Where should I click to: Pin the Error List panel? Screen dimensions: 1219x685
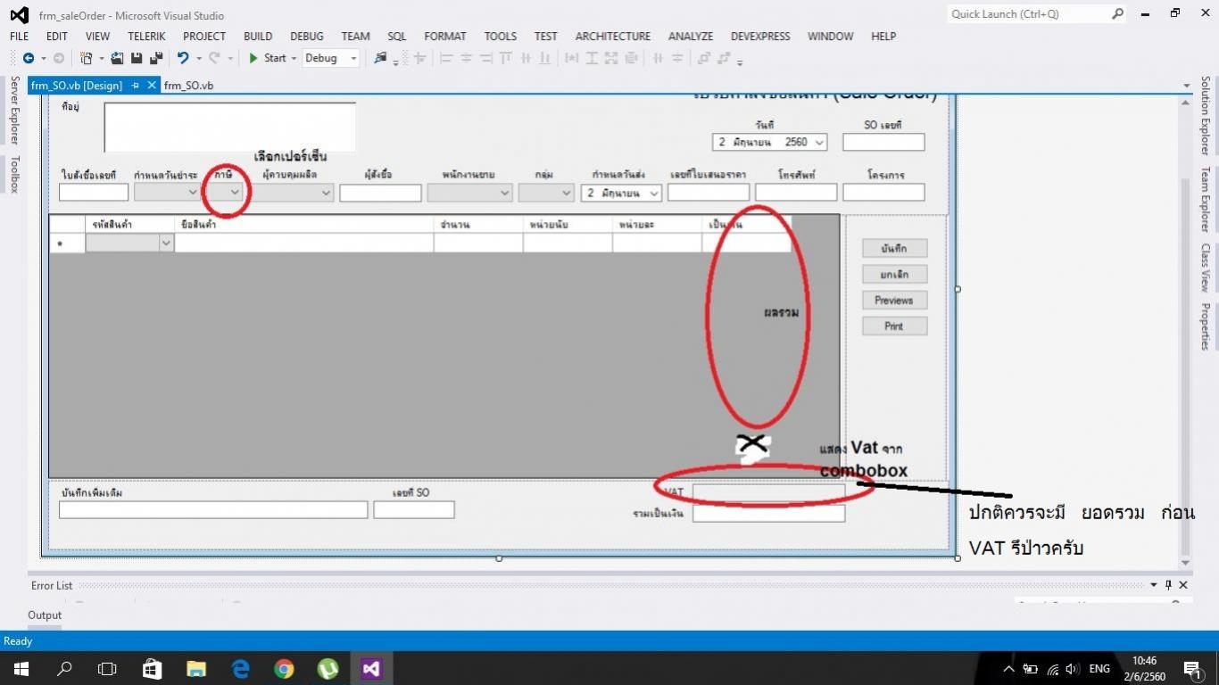[x=1168, y=585]
